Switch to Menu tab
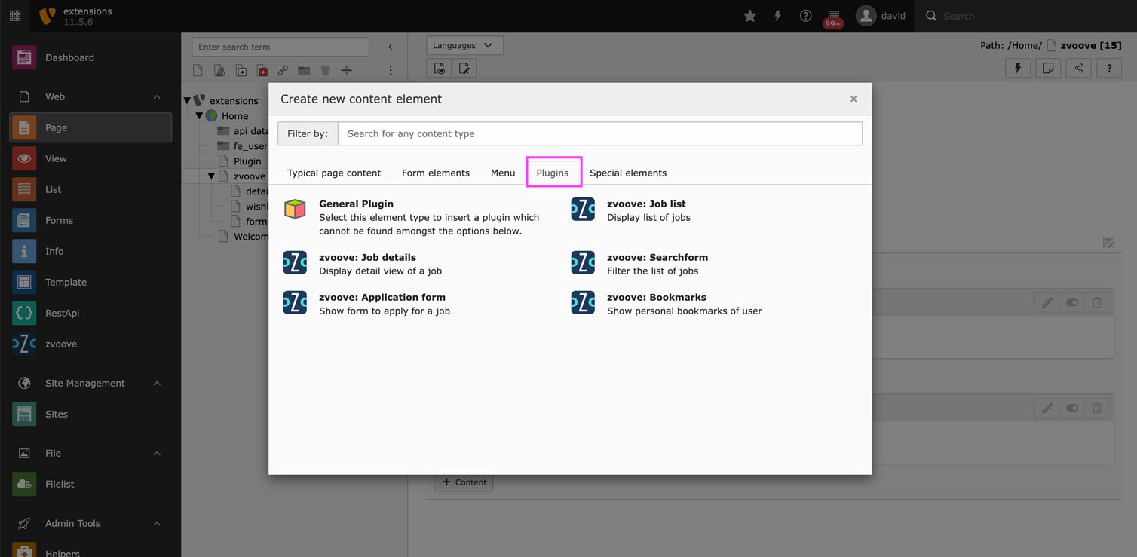The width and height of the screenshot is (1137, 557). tap(503, 173)
